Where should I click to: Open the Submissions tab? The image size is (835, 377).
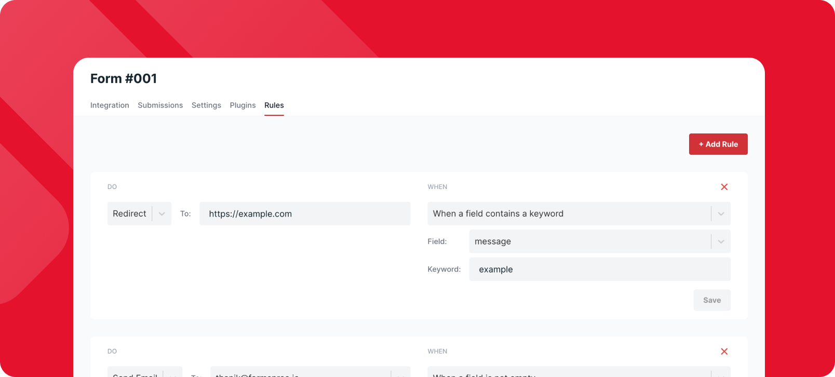point(160,105)
